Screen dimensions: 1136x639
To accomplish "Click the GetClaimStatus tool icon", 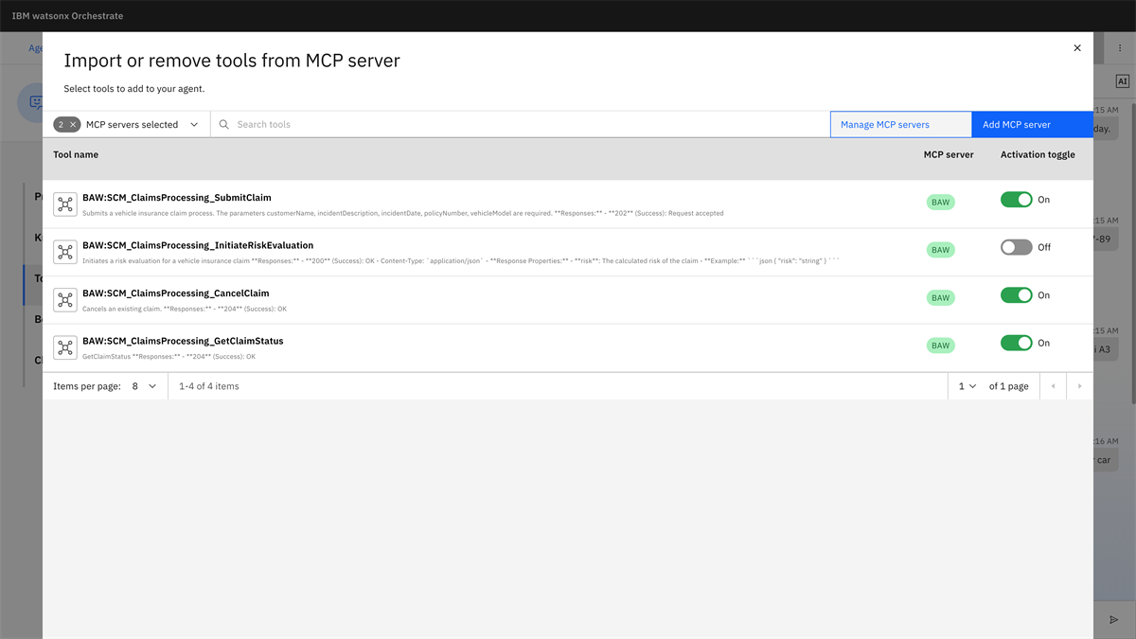I will [x=64, y=347].
